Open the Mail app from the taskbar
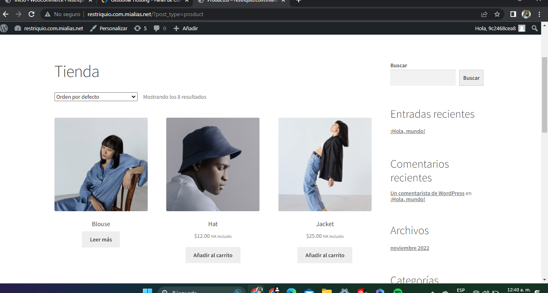 tap(309, 291)
